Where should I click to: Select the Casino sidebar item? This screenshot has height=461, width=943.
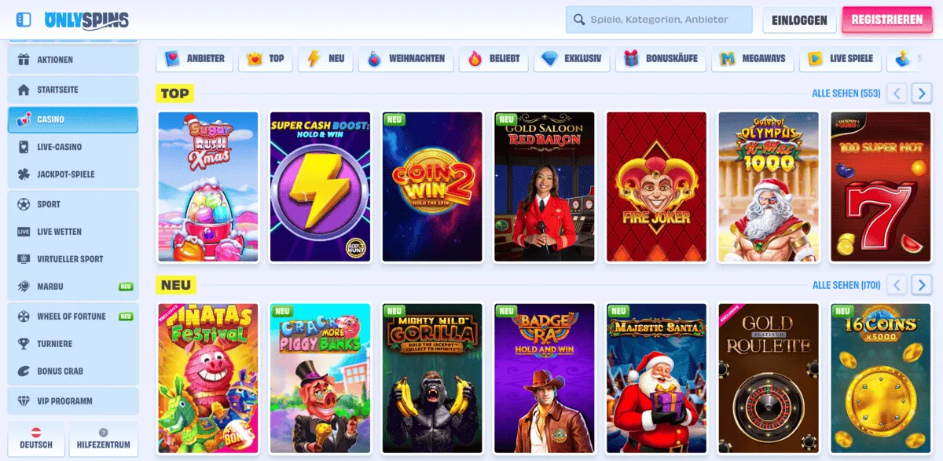72,119
